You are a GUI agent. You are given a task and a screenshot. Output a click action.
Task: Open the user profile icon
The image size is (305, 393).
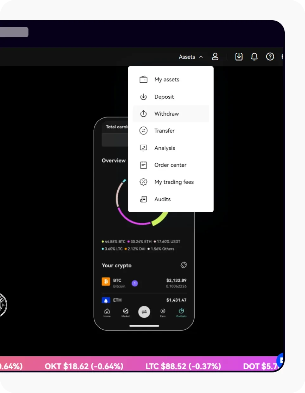(215, 57)
